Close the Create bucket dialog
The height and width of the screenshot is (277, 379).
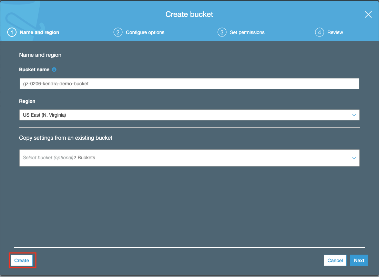(368, 14)
